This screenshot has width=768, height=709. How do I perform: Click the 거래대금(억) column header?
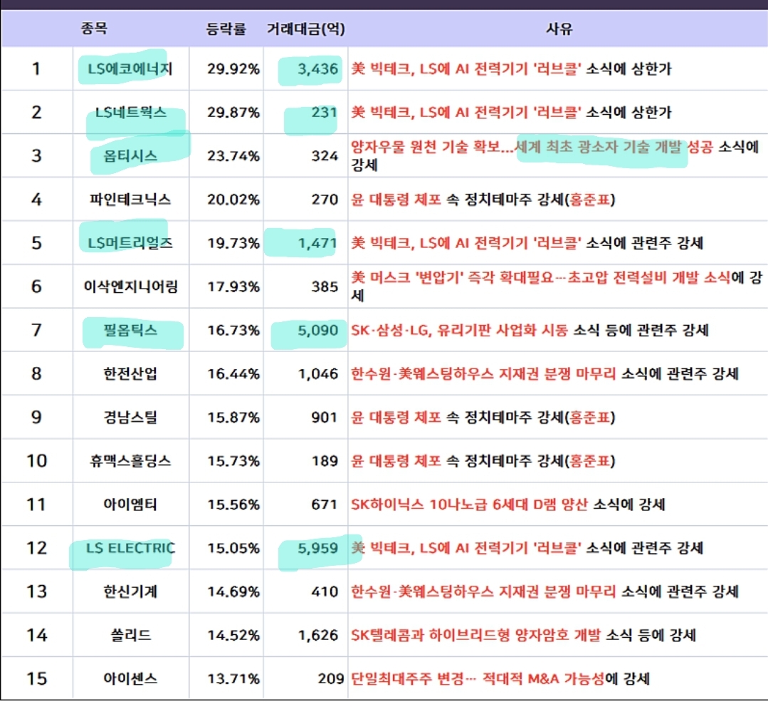click(305, 29)
